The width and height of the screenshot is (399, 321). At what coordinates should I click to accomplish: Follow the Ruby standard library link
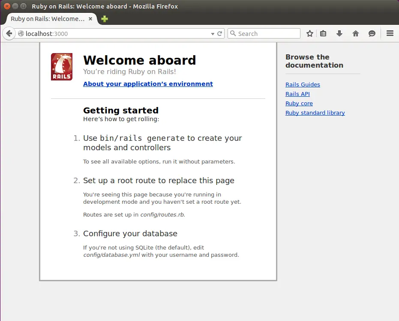(315, 113)
